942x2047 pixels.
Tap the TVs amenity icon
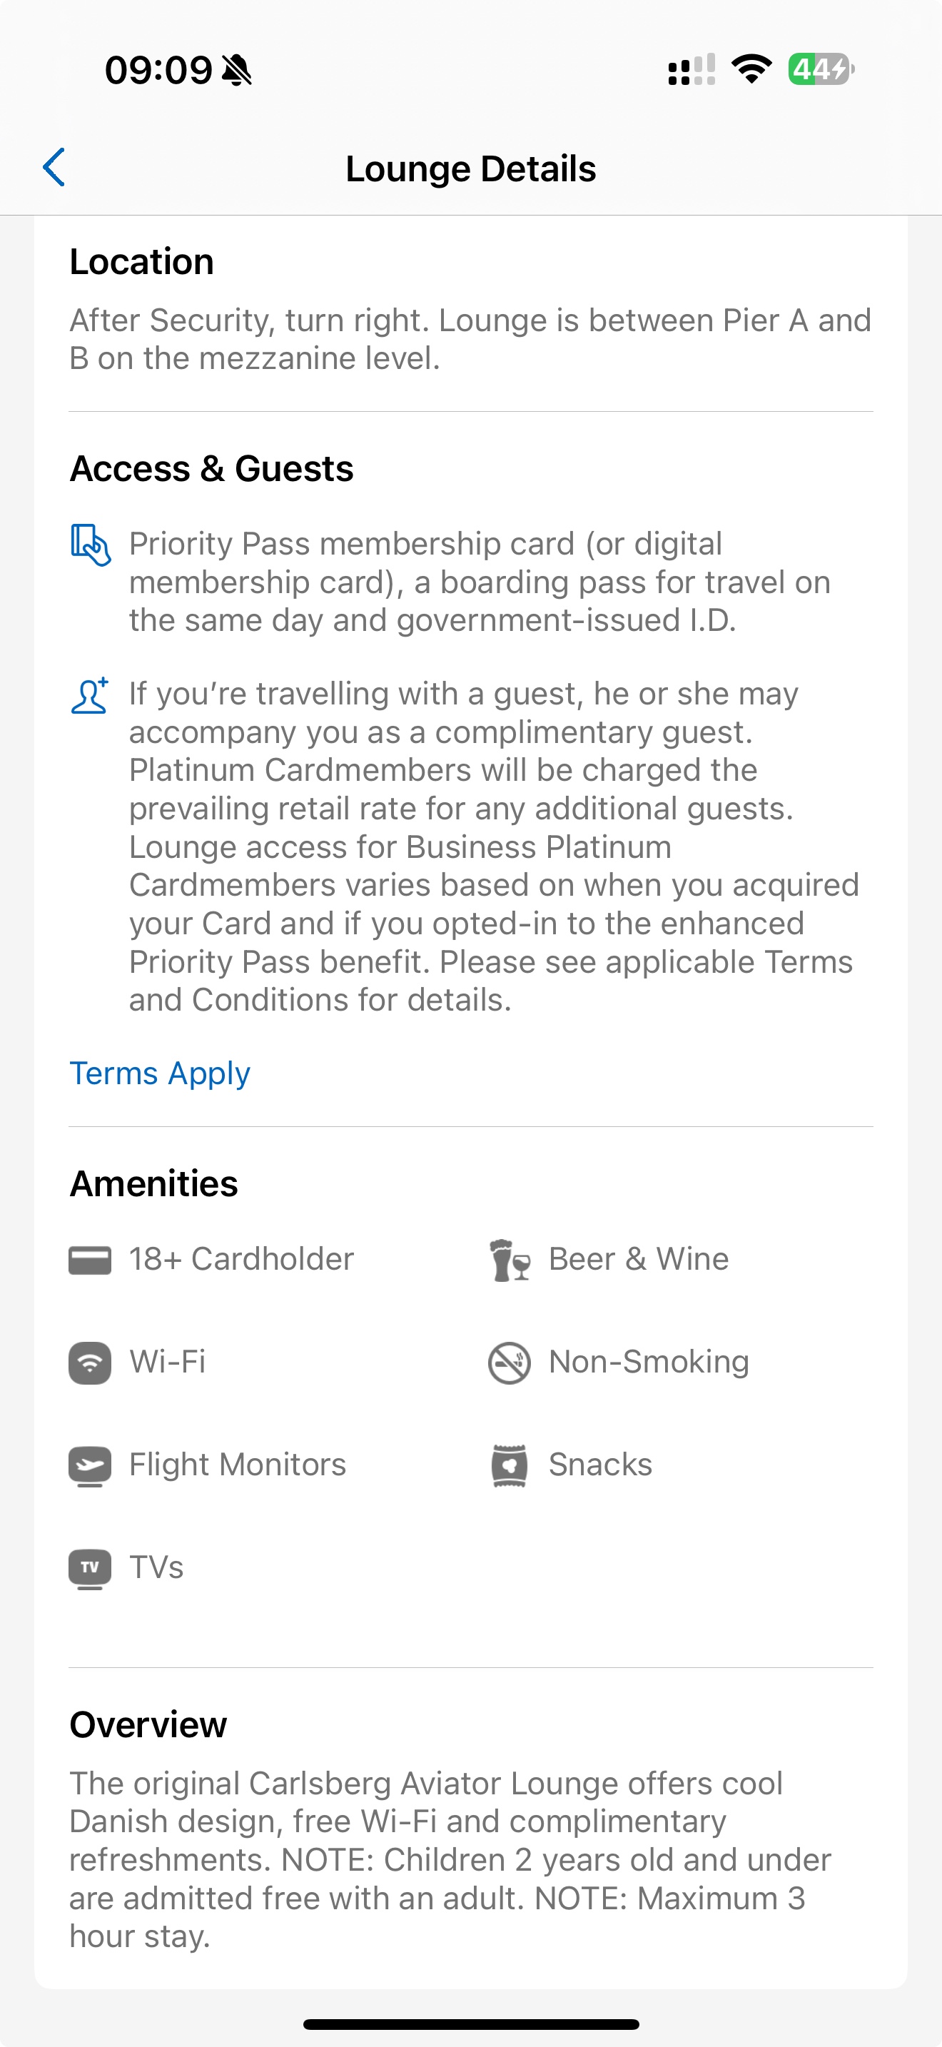[90, 1569]
